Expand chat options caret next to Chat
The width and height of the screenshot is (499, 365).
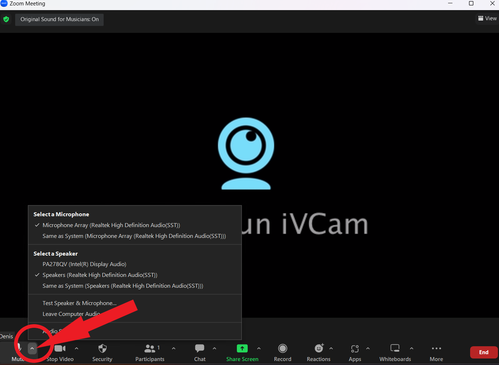coord(214,348)
